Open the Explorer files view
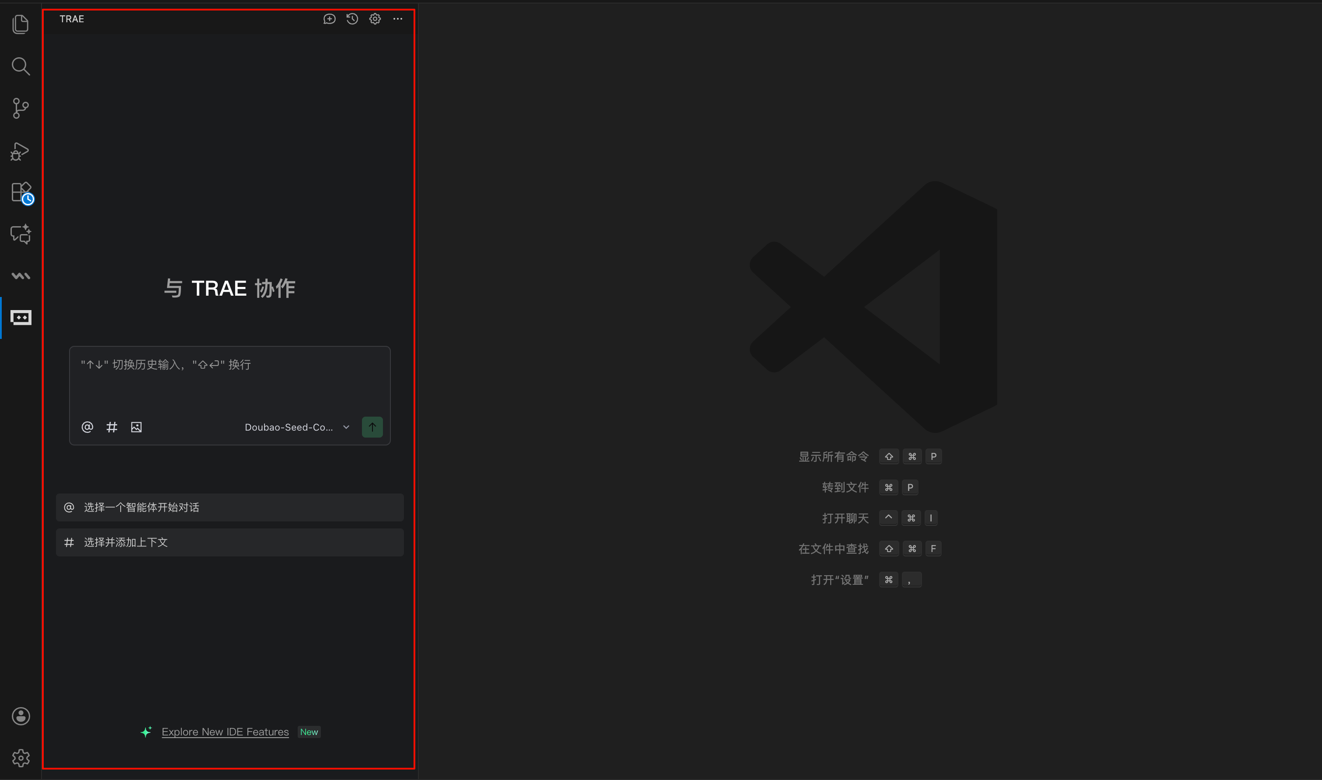Viewport: 1322px width, 780px height. pyautogui.click(x=21, y=24)
